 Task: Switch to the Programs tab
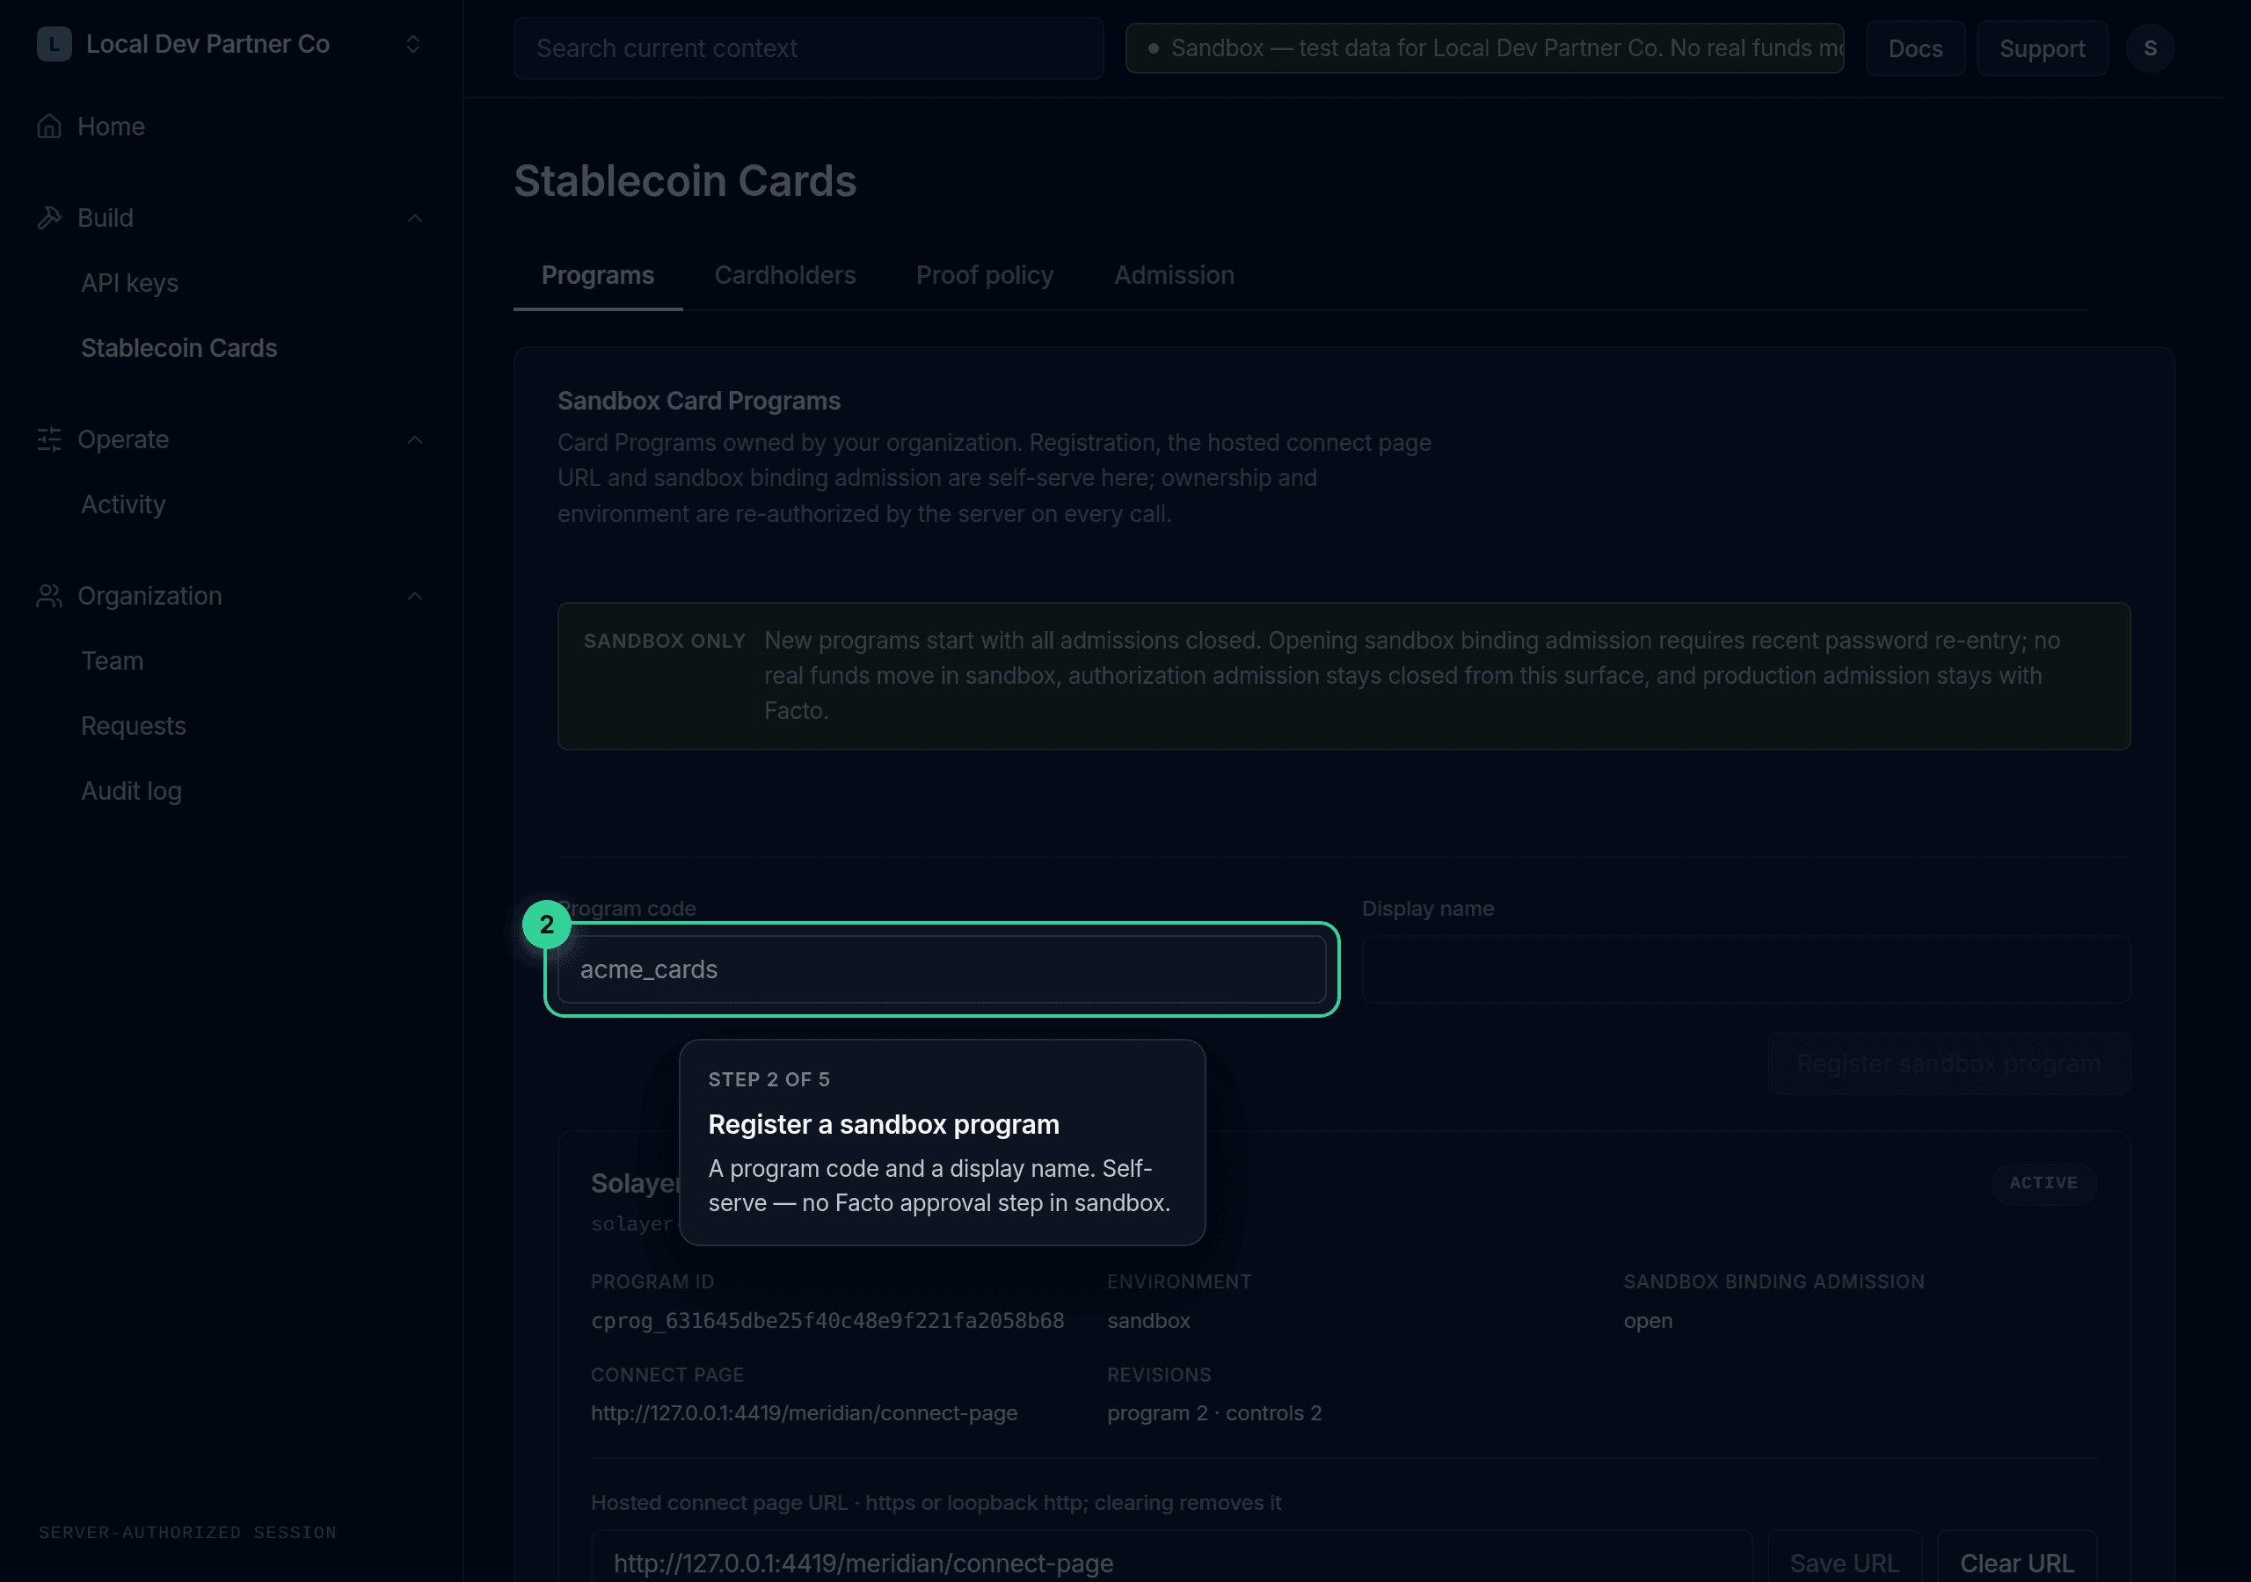pos(598,275)
